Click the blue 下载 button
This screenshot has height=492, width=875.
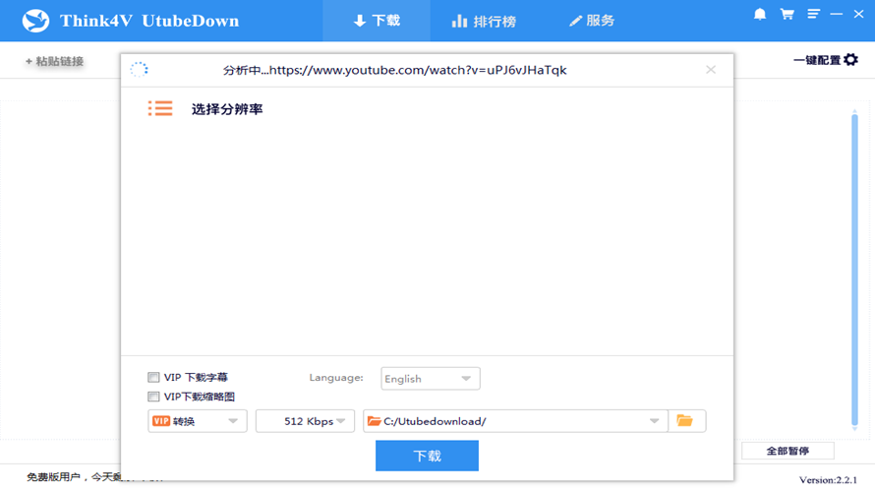(x=427, y=456)
